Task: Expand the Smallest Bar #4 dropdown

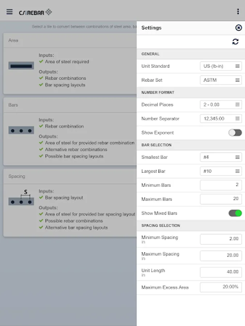Action: click(x=221, y=157)
